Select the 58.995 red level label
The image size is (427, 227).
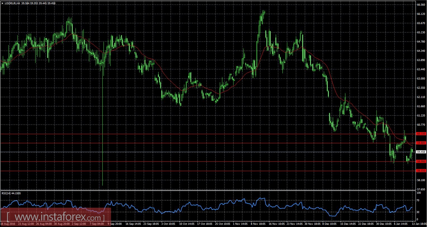pos(421,162)
